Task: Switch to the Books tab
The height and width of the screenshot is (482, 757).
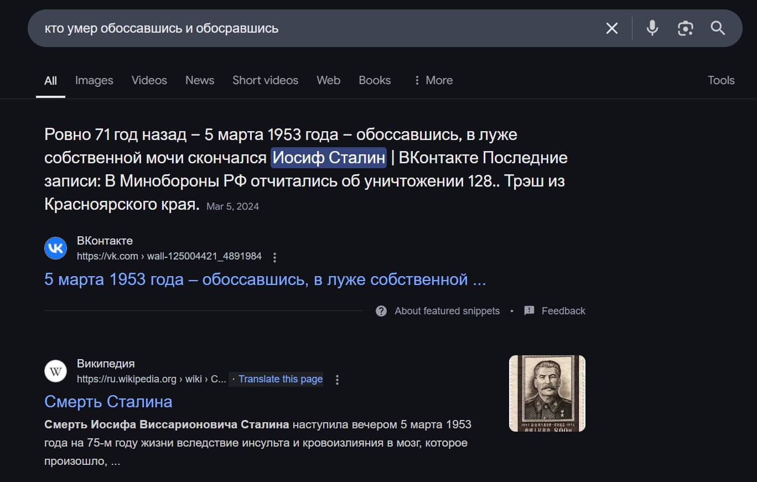Action: coord(375,80)
